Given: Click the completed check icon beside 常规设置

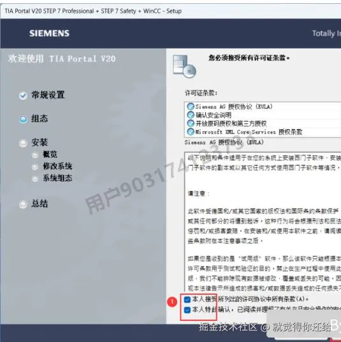Looking at the screenshot, I should click(23, 96).
